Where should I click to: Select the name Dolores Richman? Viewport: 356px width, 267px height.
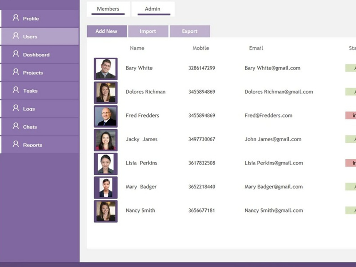[146, 92]
